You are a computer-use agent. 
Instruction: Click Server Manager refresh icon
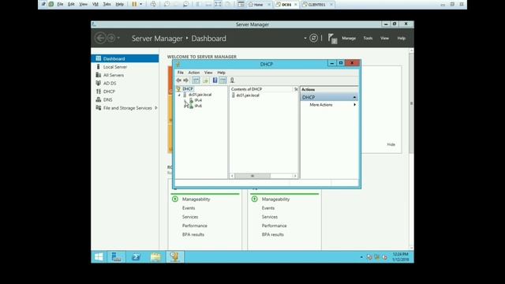(313, 38)
